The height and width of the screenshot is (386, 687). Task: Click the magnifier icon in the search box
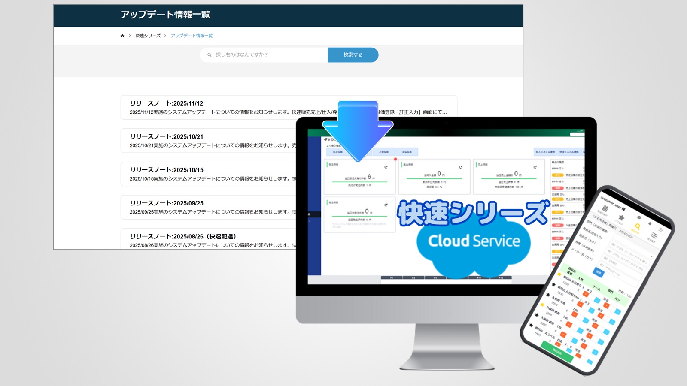pos(210,55)
